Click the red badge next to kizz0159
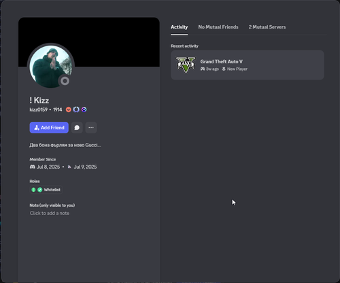Screen dimensions: 340x283 tap(68, 110)
